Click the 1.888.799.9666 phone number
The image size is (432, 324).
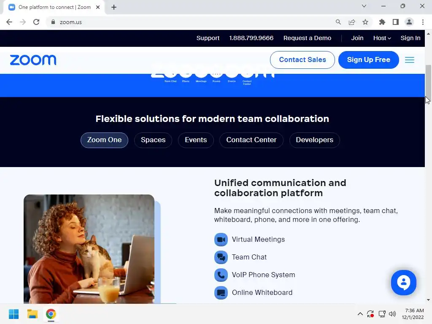251,38
